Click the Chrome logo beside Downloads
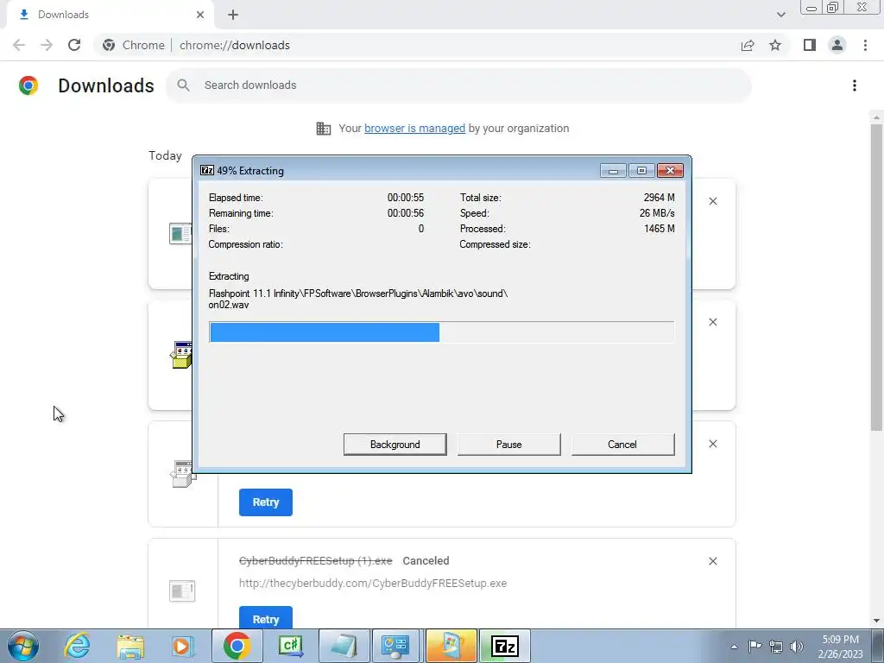 point(28,85)
